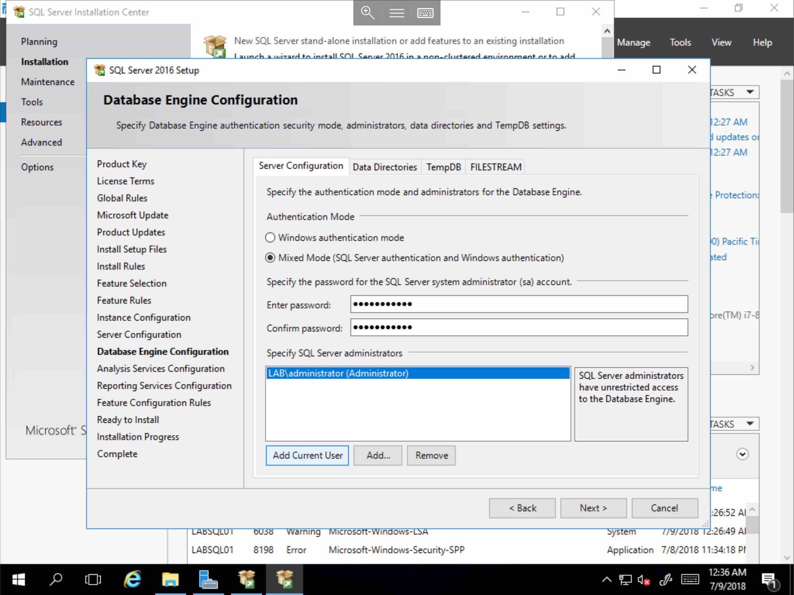
Task: Select Mixed Mode authentication
Action: [270, 258]
